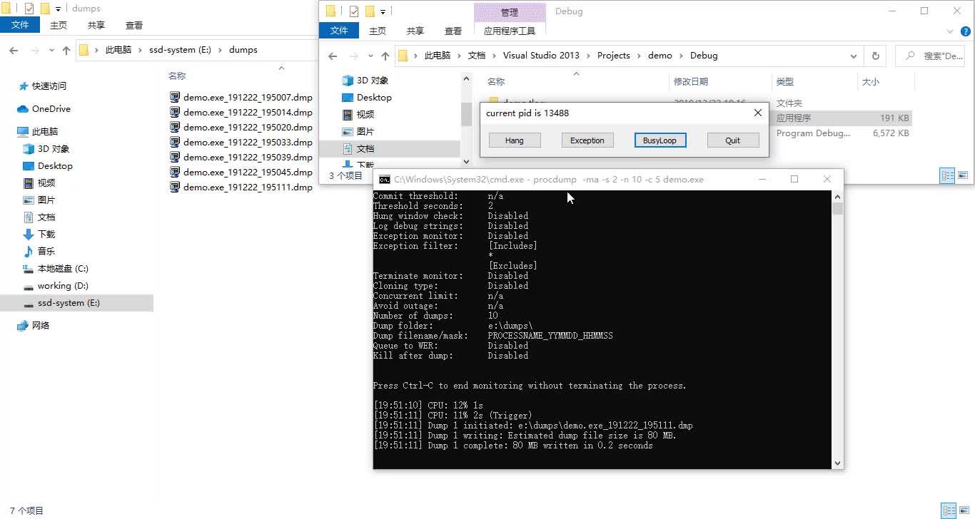Open the 应用程序工具 contextual tab
This screenshot has width=975, height=519.
coord(510,31)
